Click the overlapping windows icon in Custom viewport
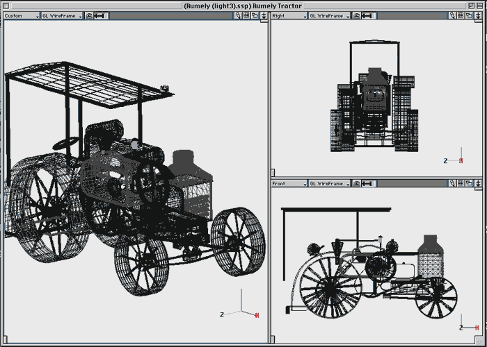 (255, 15)
